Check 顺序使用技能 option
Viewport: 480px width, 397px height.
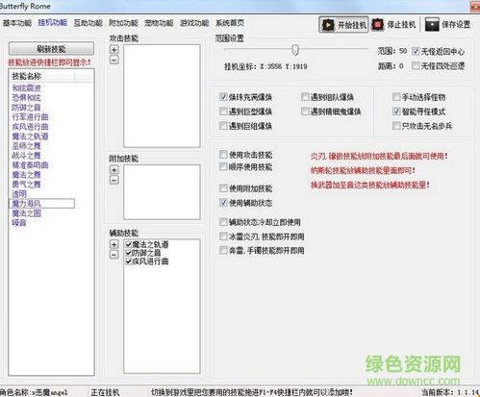(223, 166)
